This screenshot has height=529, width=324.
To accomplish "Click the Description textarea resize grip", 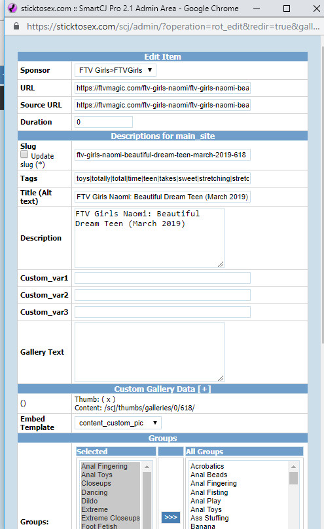I will click(x=221, y=264).
